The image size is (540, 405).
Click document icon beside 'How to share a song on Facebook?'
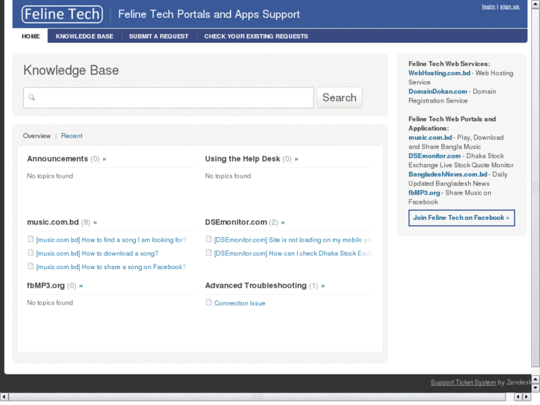[30, 266]
